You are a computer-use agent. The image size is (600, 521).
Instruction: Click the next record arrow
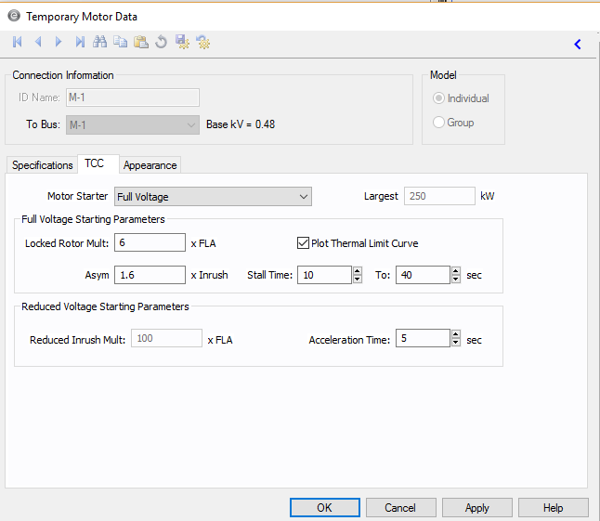pos(59,42)
